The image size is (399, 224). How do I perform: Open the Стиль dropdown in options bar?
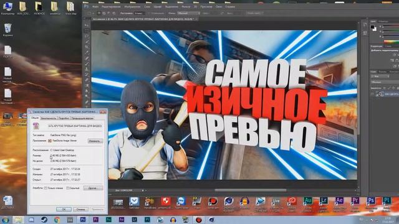tap(188, 13)
